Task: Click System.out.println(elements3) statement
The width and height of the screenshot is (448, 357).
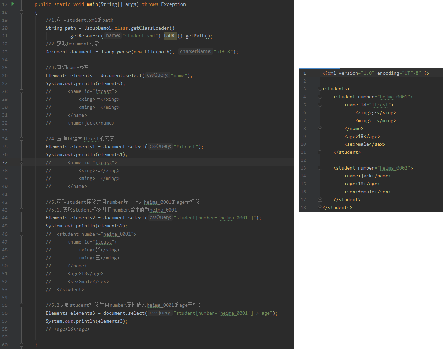Action: 87,321
